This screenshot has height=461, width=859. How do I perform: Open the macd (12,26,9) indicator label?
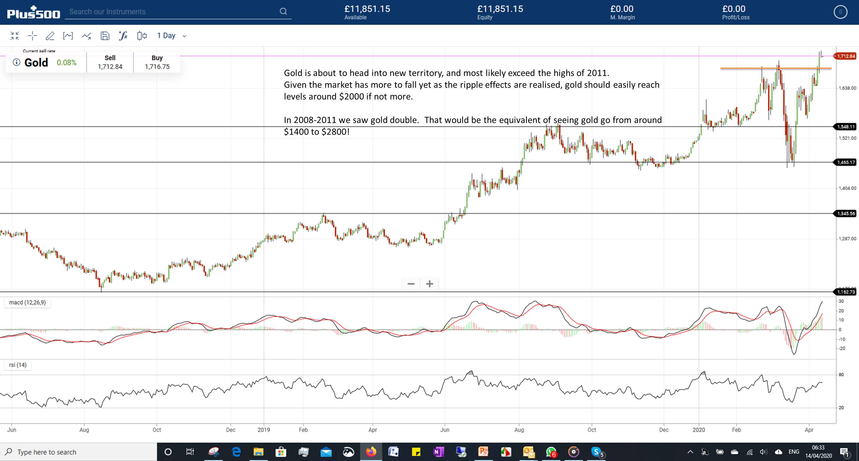tap(27, 302)
